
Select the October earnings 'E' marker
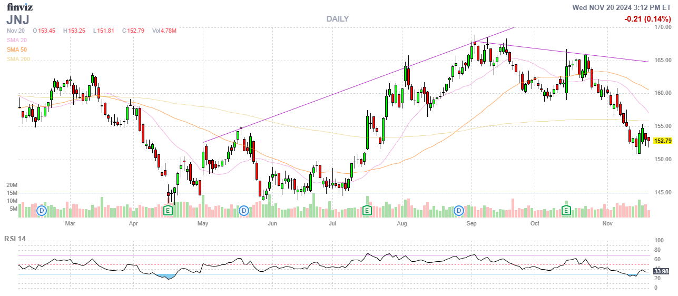[566, 211]
